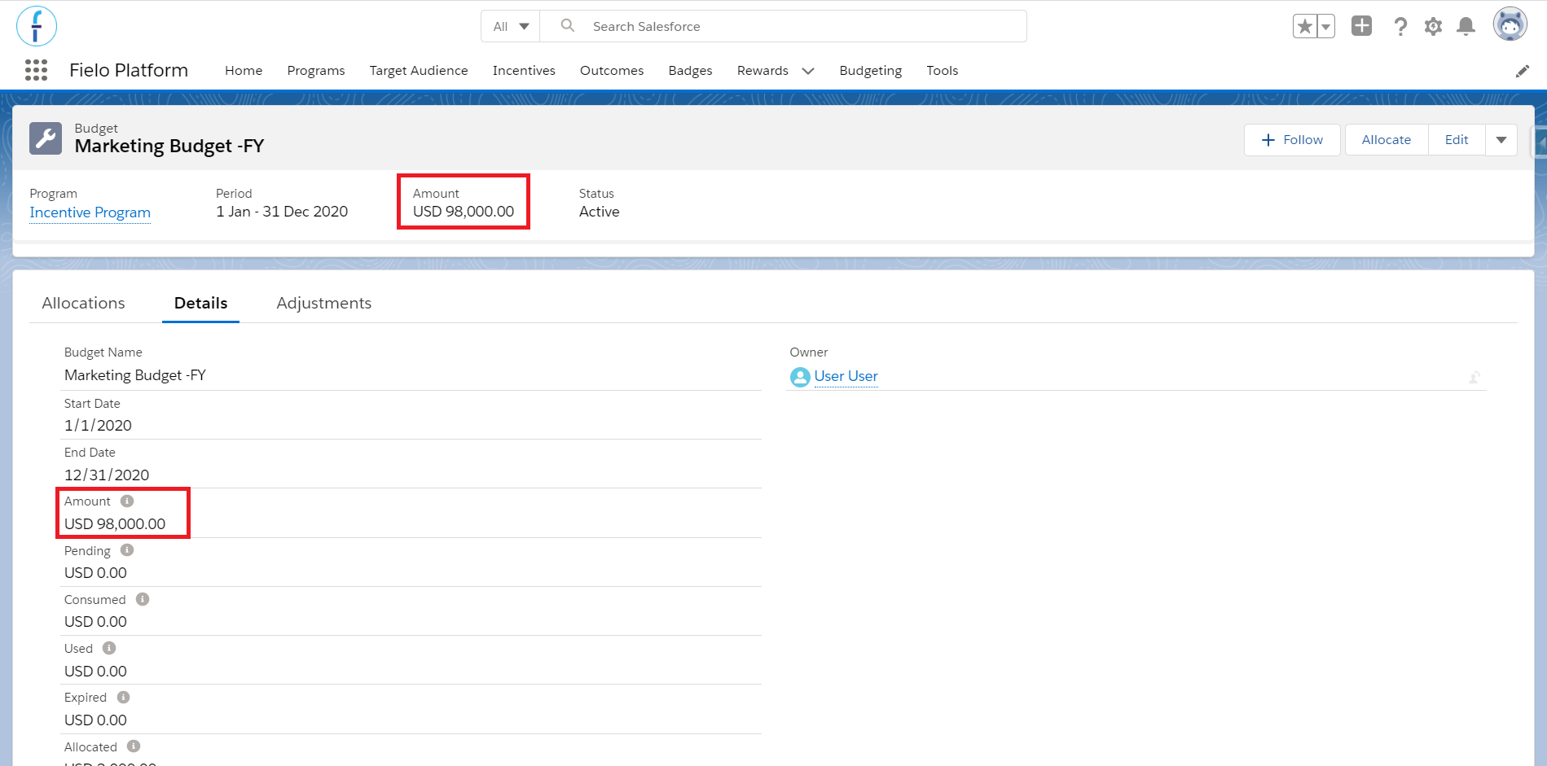This screenshot has height=766, width=1547.
Task: Open the notifications bell
Action: 1466,26
